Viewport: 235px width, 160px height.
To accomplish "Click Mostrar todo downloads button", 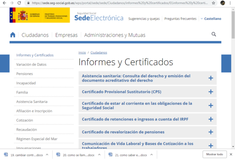I will coord(215,154).
